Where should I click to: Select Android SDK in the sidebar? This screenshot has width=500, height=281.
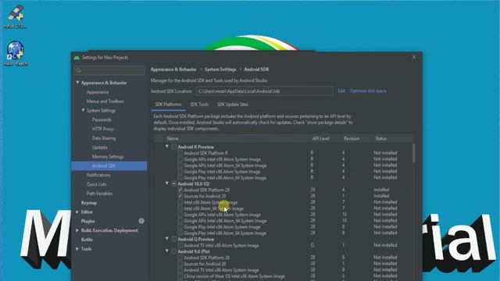109,166
